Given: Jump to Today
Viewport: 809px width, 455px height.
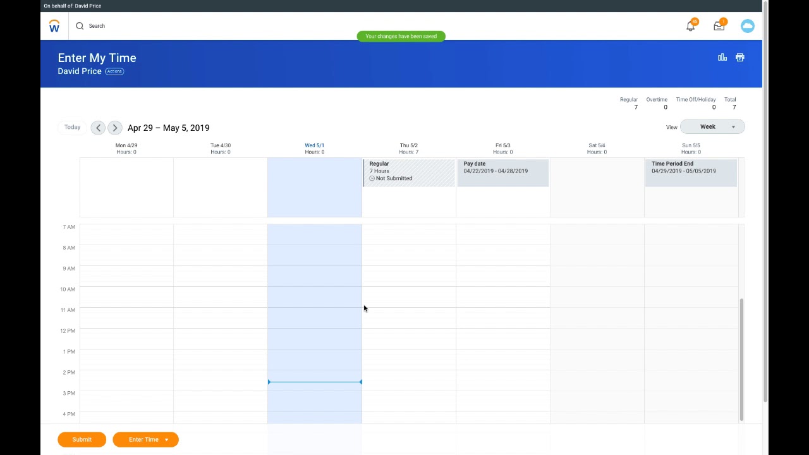Looking at the screenshot, I should (x=72, y=127).
